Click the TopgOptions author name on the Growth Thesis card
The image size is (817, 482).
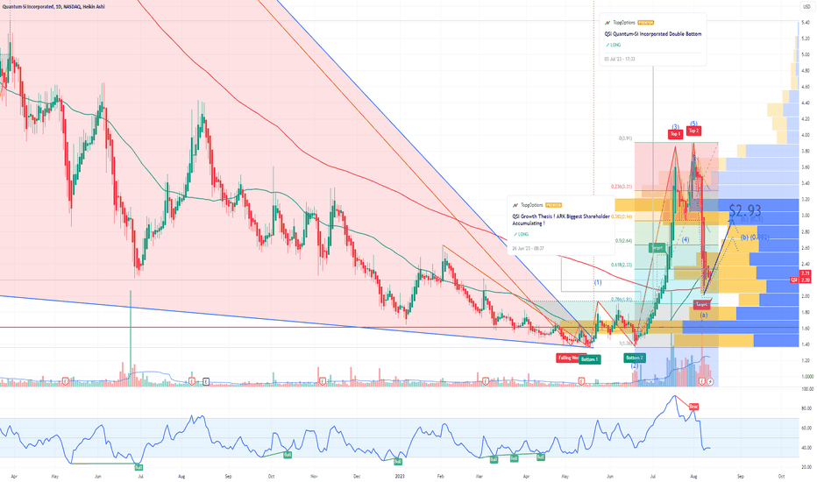pyautogui.click(x=532, y=205)
